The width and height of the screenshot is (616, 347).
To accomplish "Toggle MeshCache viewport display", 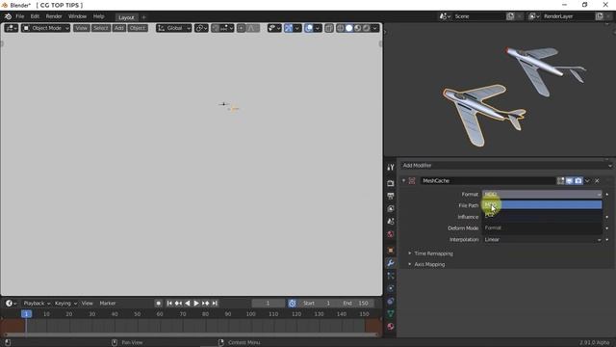I will (569, 181).
